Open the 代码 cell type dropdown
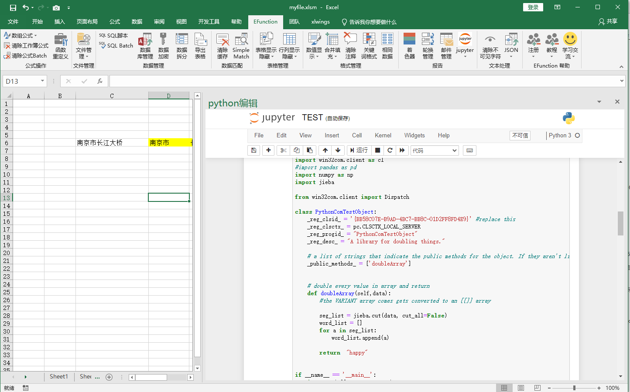This screenshot has height=392, width=630. tap(435, 150)
